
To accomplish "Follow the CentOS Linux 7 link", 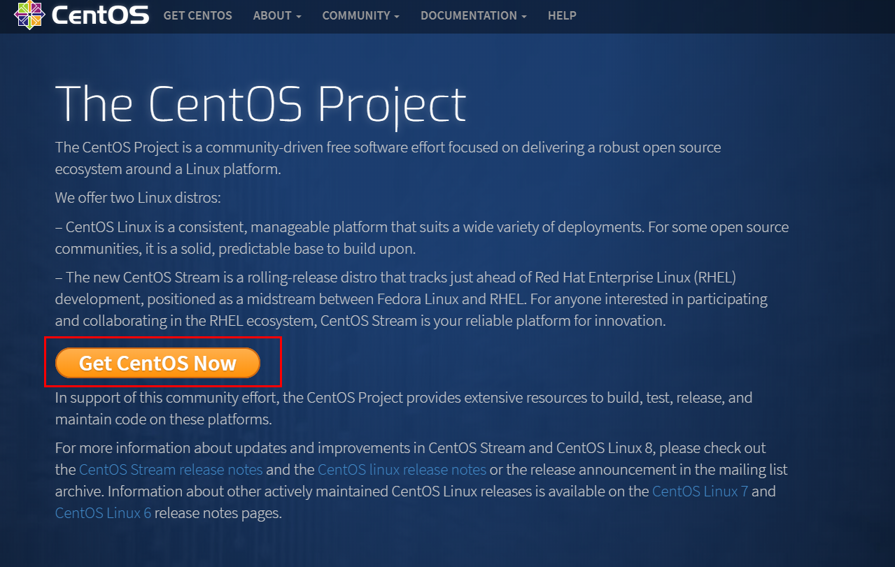I will (700, 491).
